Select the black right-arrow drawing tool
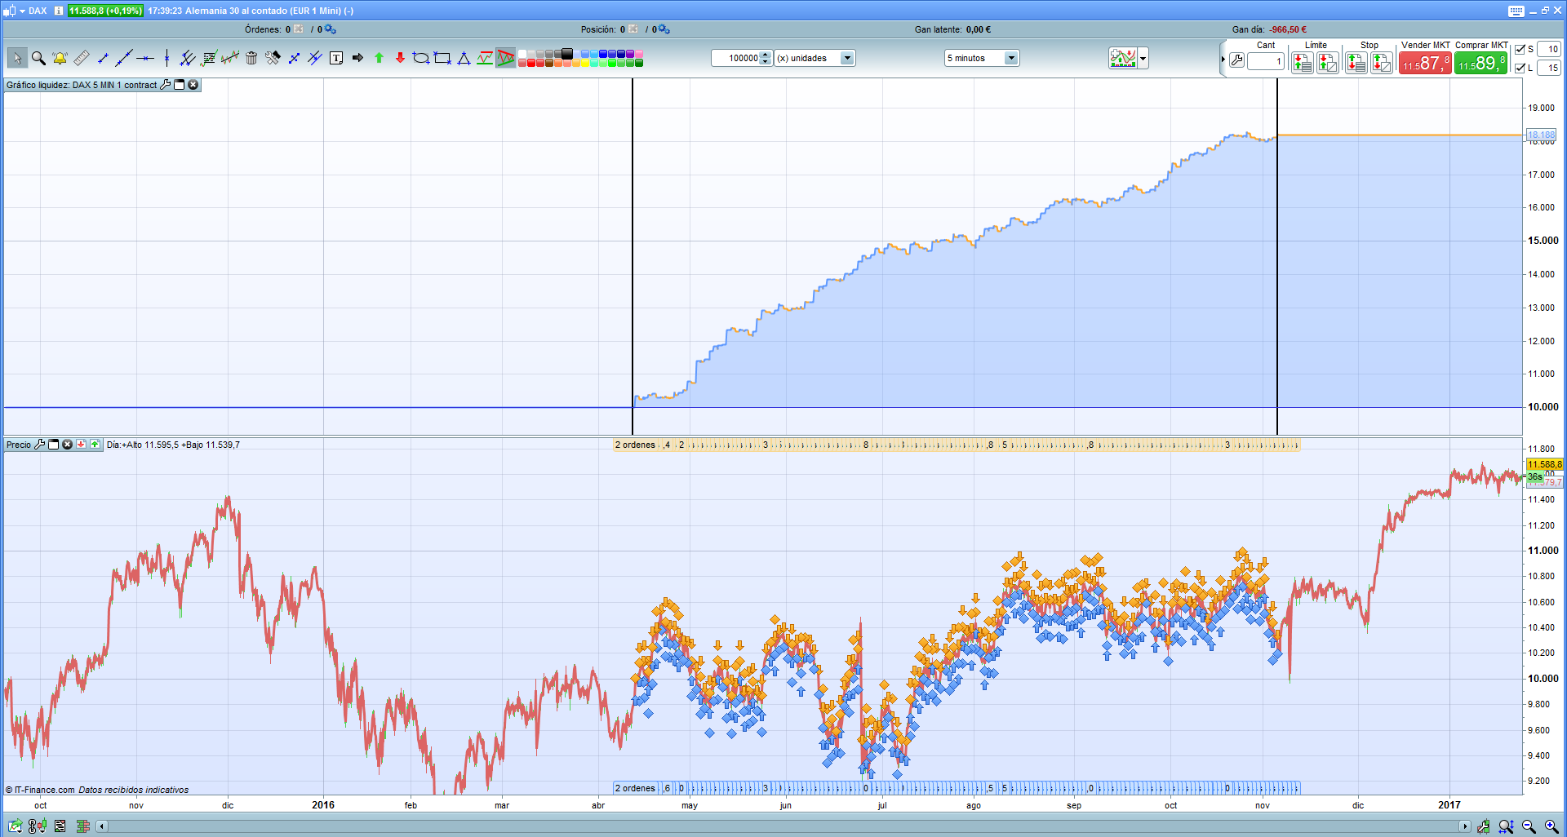Image resolution: width=1567 pixels, height=837 pixels. [357, 58]
